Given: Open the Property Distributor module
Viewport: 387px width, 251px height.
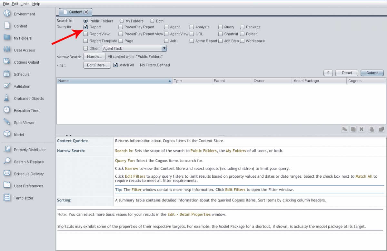Looking at the screenshot, I should (x=25, y=150).
